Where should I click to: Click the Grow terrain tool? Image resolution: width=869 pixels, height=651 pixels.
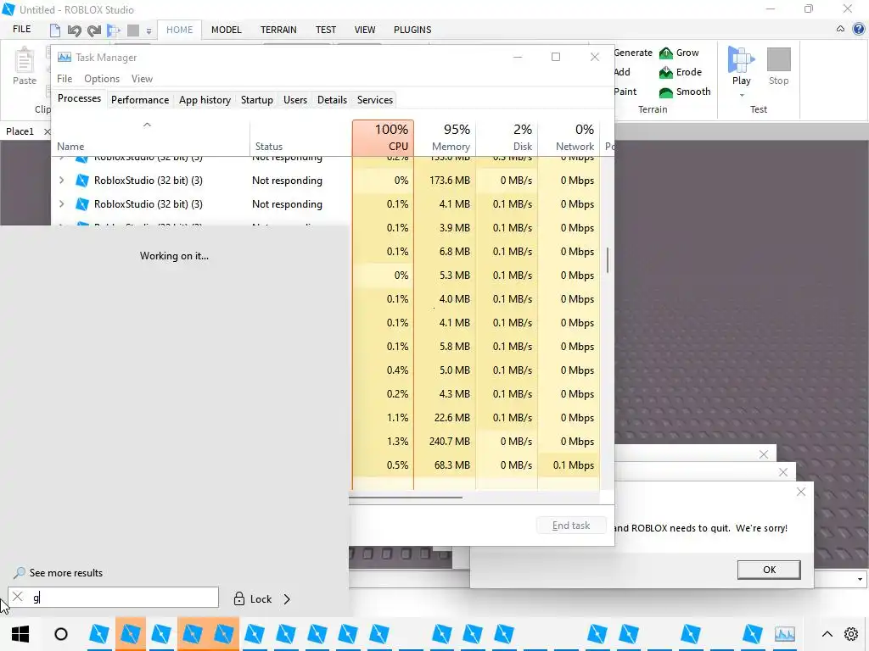pos(679,53)
